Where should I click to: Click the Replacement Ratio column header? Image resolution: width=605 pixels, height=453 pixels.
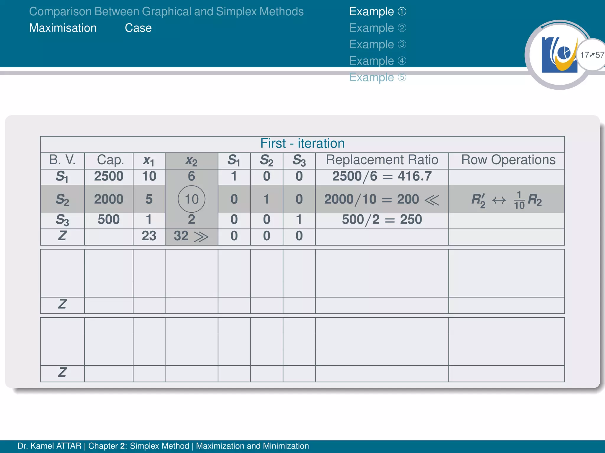coord(382,160)
